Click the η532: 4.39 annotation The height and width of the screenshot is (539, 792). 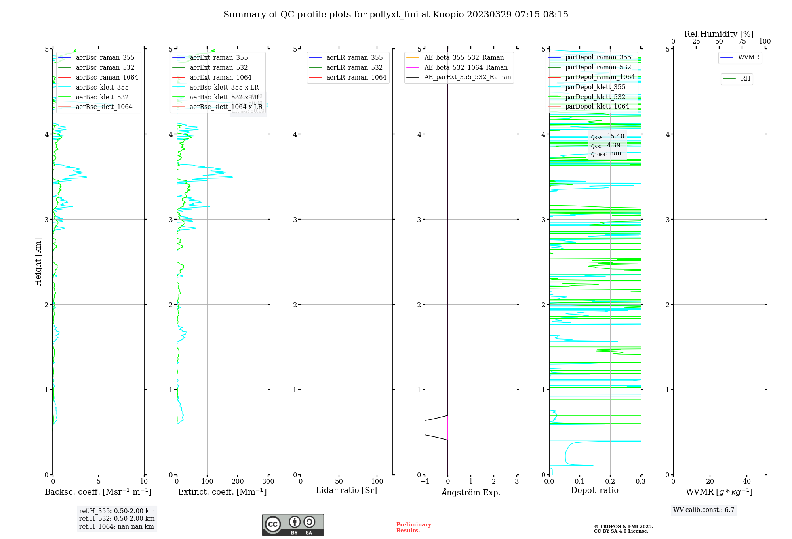605,145
